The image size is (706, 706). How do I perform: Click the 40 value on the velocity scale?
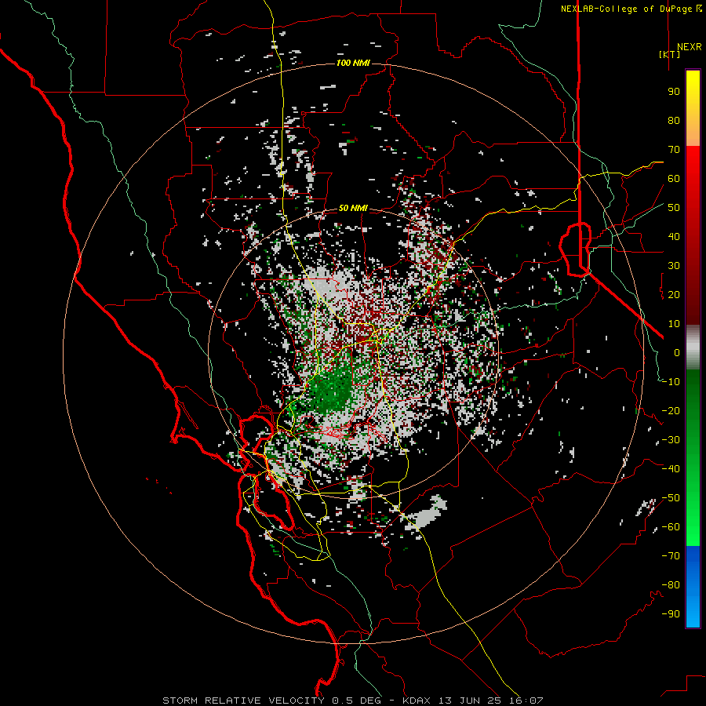pyautogui.click(x=674, y=236)
